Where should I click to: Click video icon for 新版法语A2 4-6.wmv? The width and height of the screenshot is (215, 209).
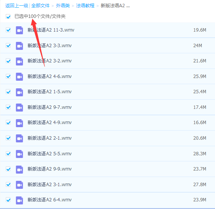(x=19, y=77)
